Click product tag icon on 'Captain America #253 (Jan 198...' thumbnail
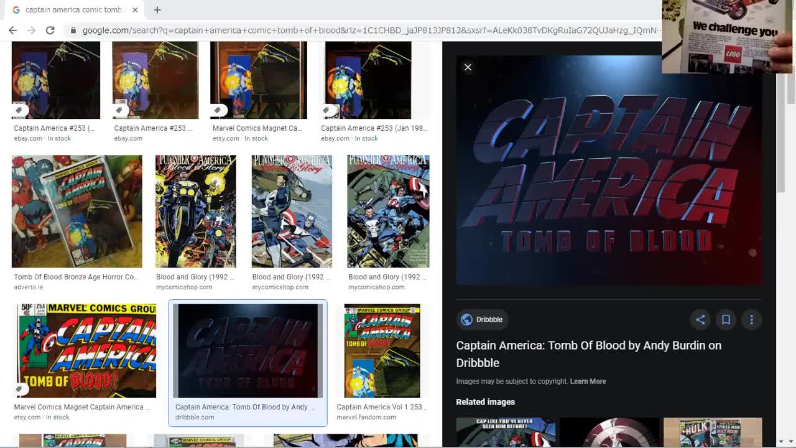This screenshot has width=796, height=448. point(326,110)
